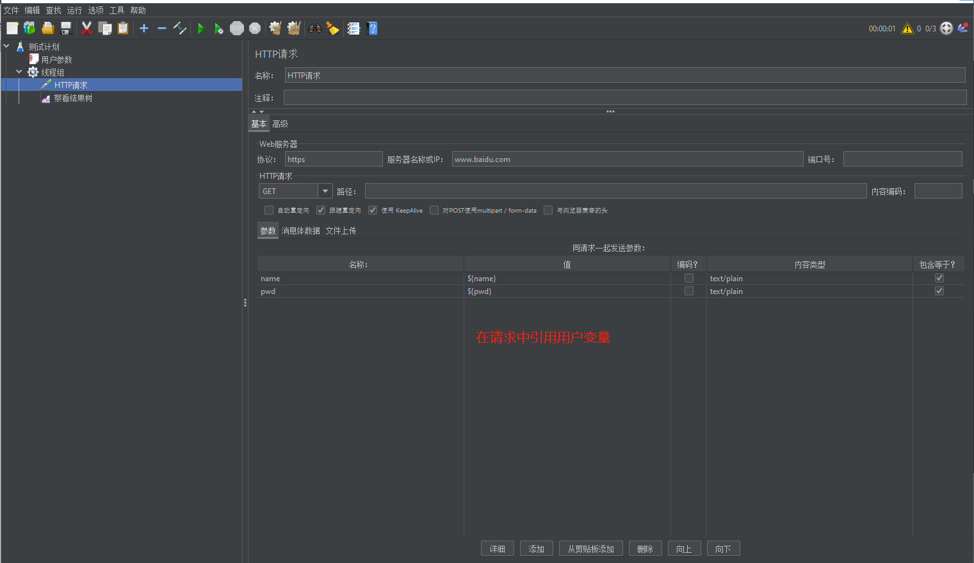Clear results with single broom-gear icon
Viewport: 974px width, 563px height.
click(x=275, y=28)
